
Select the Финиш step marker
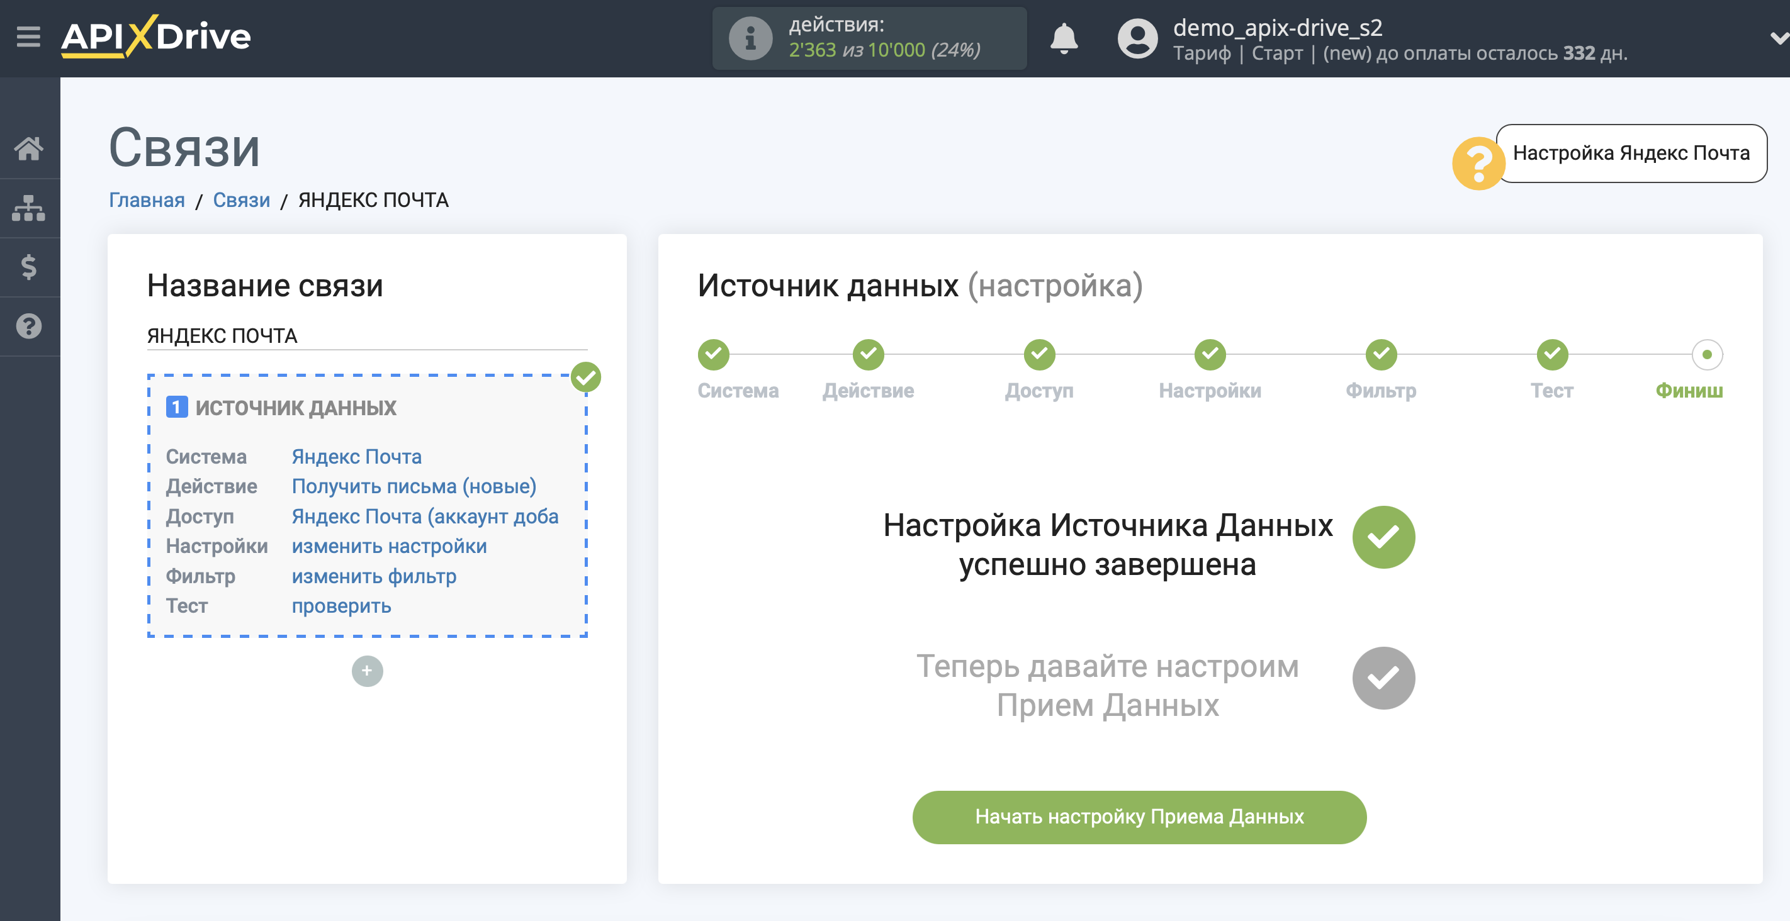tap(1707, 354)
